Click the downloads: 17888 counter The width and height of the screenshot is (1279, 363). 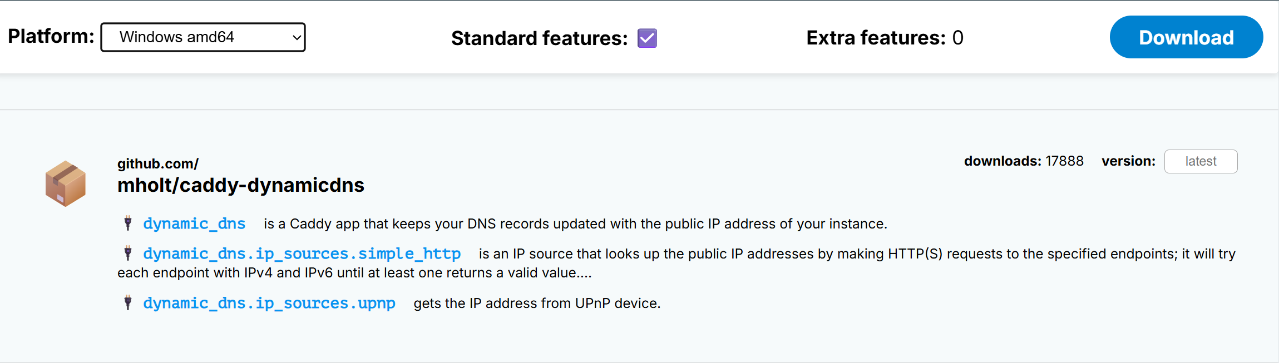point(1024,161)
